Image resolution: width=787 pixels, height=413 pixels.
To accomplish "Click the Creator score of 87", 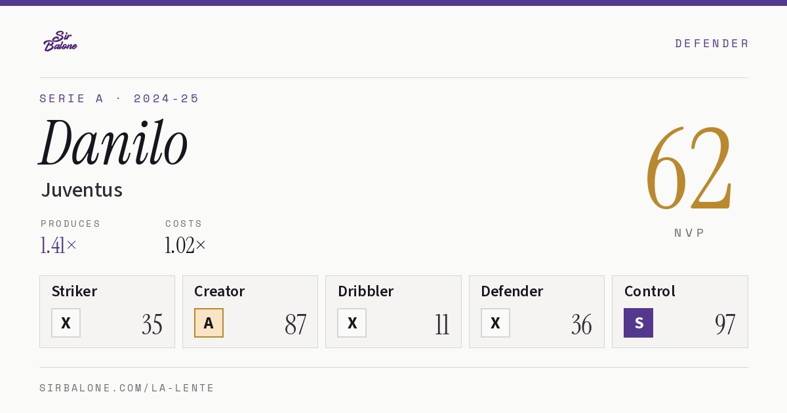I will click(296, 324).
